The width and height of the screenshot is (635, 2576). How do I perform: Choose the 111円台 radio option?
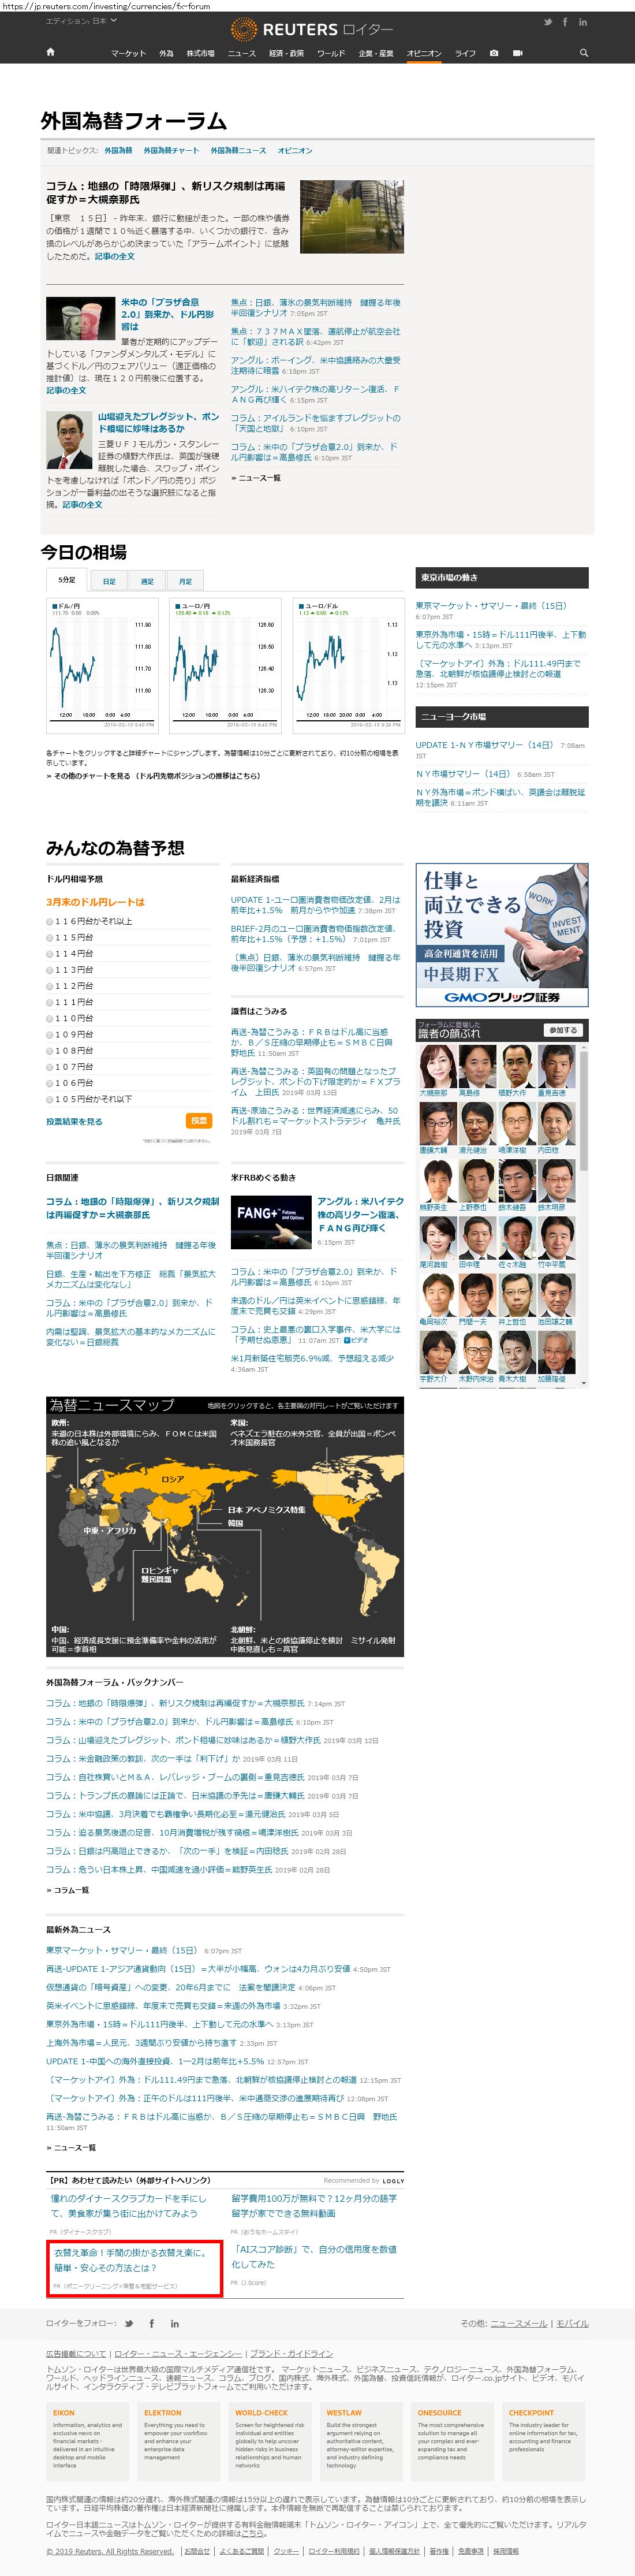coord(50,1002)
